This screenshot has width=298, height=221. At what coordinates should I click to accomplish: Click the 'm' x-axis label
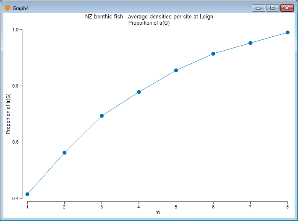157,213
